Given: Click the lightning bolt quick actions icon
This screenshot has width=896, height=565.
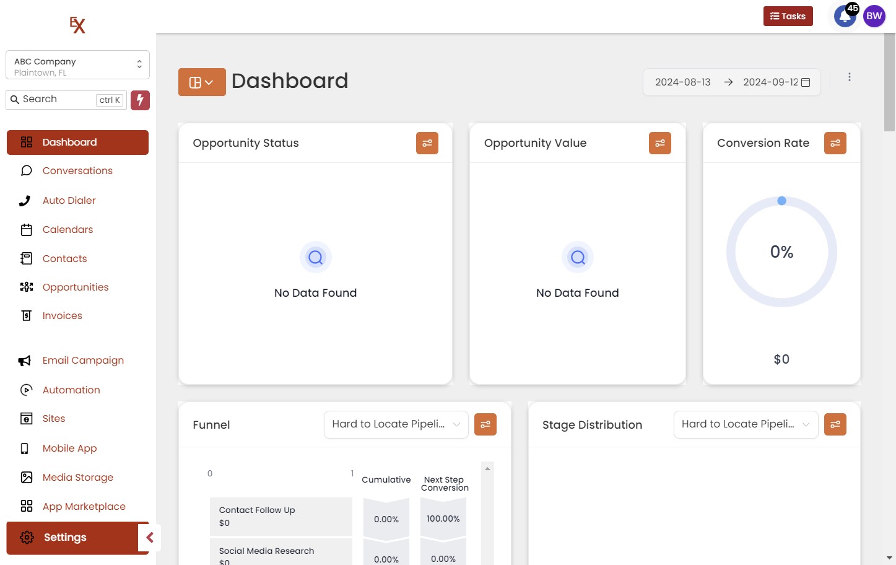Looking at the screenshot, I should tap(140, 100).
